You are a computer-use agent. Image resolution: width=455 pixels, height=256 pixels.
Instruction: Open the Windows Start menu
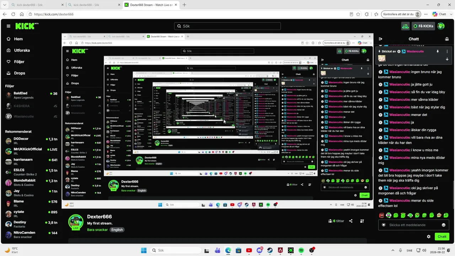(143, 250)
